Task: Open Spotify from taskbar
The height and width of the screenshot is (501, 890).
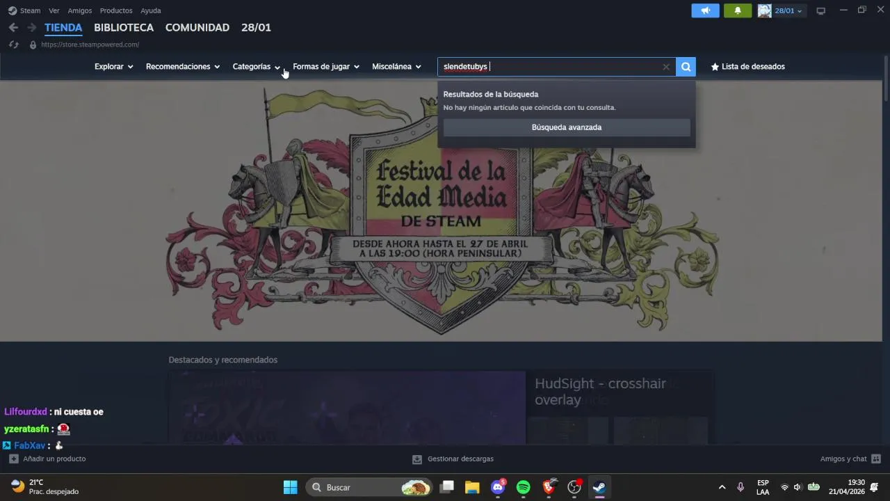Action: pos(524,487)
